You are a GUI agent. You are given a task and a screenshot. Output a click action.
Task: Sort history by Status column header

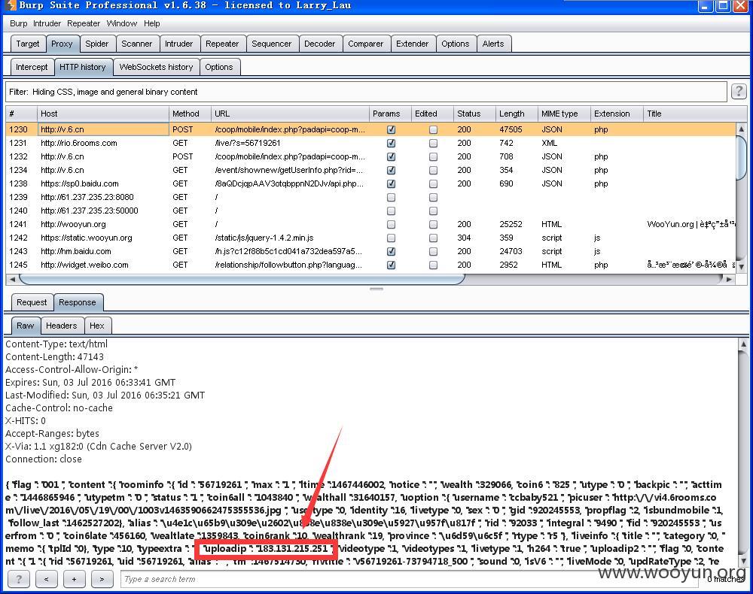tap(474, 114)
